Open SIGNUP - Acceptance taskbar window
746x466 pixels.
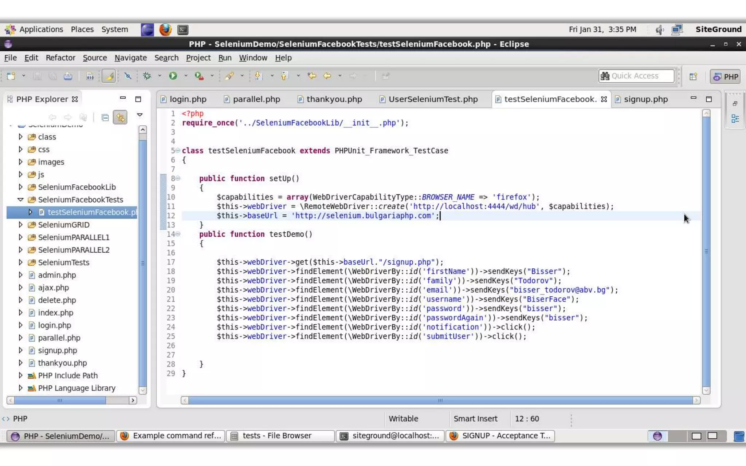tap(500, 436)
